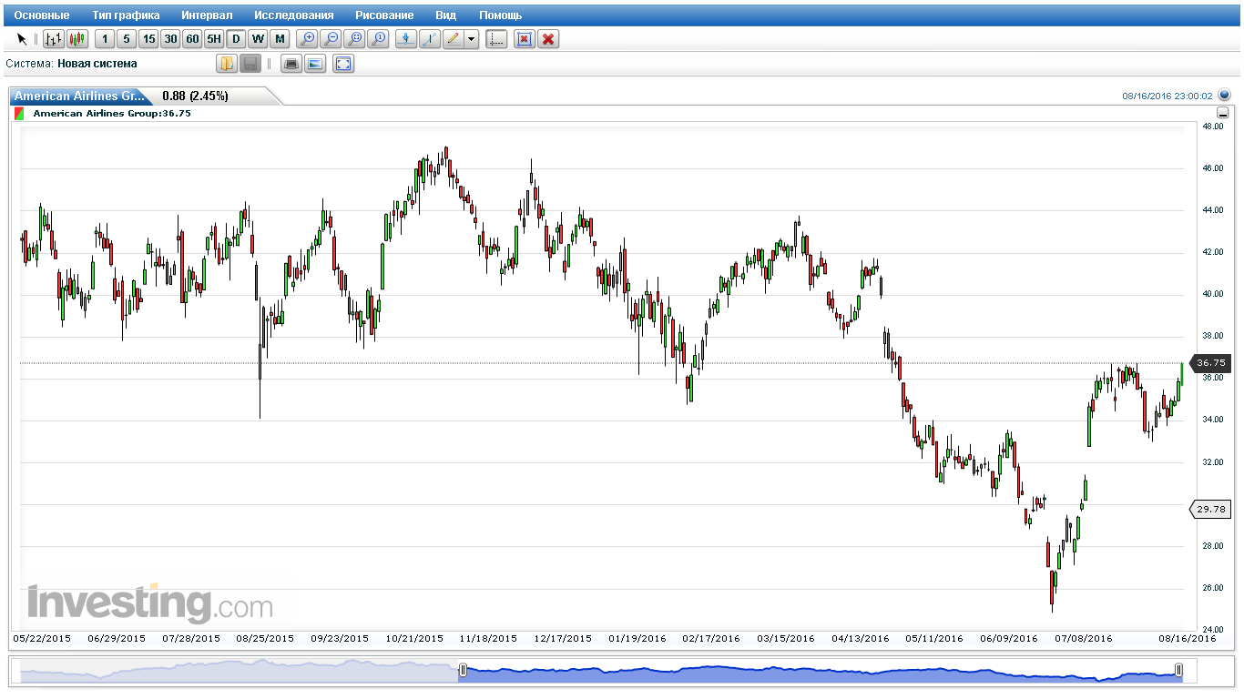The width and height of the screenshot is (1244, 699).
Task: Switch to candlestick chart type
Action: coord(77,39)
